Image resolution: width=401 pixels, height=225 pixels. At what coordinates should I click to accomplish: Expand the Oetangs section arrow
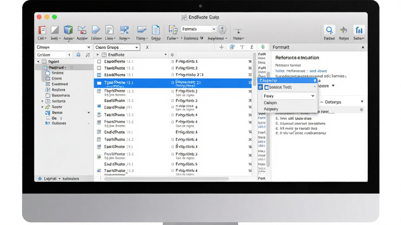tap(362, 102)
